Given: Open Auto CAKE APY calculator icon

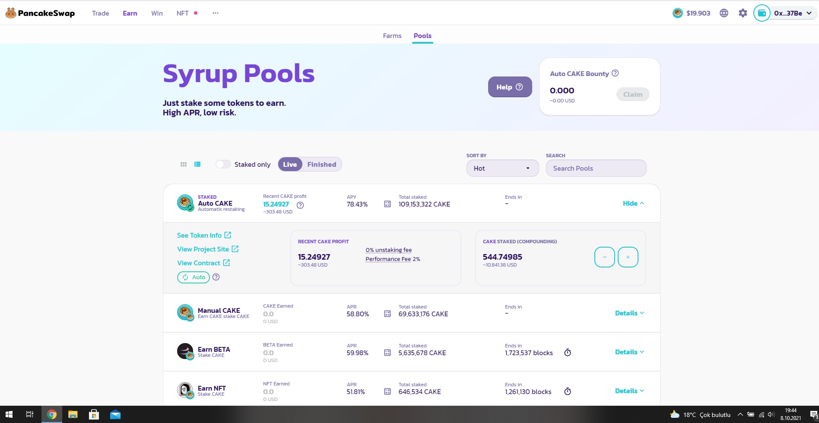Looking at the screenshot, I should [x=387, y=204].
